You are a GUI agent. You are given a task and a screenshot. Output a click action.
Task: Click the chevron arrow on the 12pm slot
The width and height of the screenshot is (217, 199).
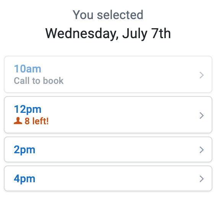tap(201, 116)
